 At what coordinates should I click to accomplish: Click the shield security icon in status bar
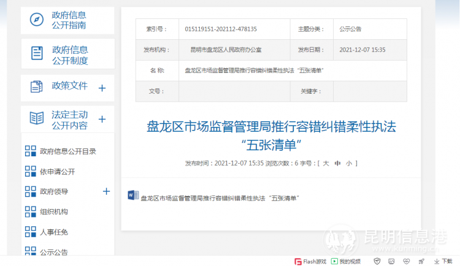pos(377,261)
